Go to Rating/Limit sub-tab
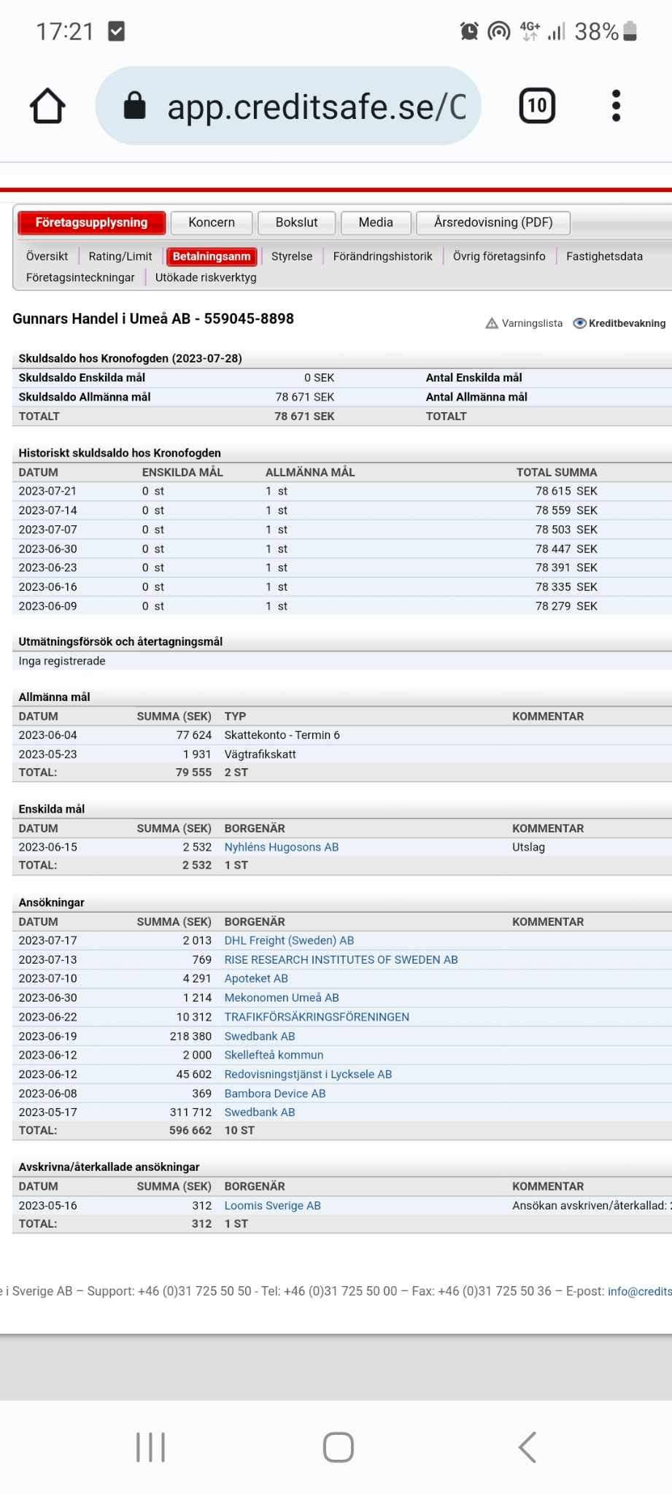The width and height of the screenshot is (672, 1494). [x=120, y=257]
